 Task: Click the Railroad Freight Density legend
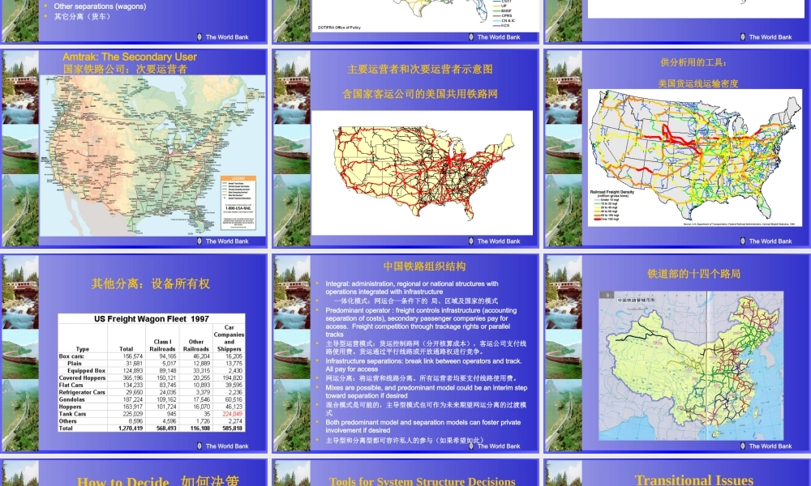point(611,206)
